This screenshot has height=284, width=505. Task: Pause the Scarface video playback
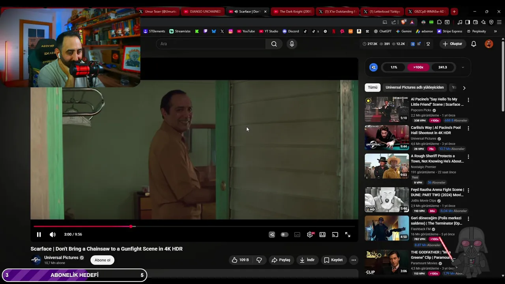point(39,235)
